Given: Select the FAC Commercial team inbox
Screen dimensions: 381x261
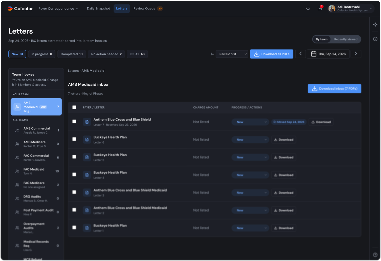Looking at the screenshot, I should [36, 158].
